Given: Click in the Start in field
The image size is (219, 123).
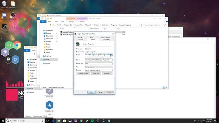Looking at the screenshot, I should (99, 60).
